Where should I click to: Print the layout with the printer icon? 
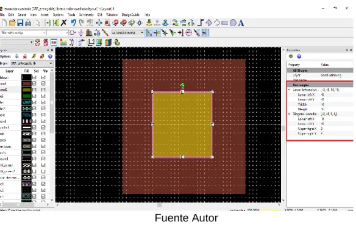[x=28, y=23]
